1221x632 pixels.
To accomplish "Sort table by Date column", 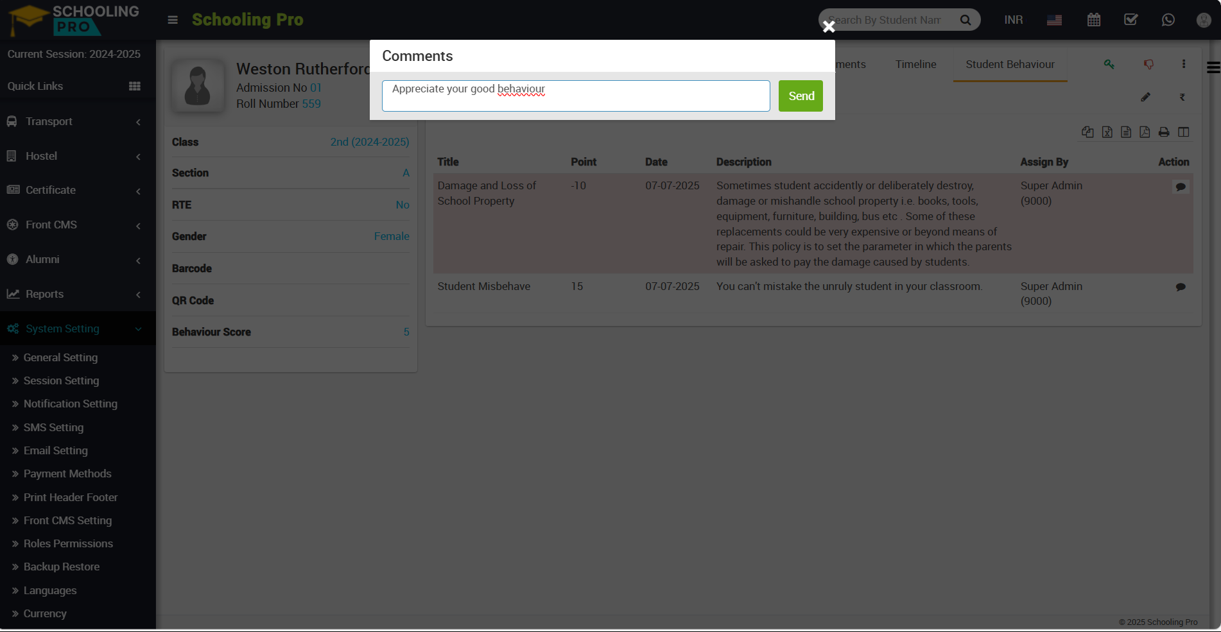I will 656,162.
